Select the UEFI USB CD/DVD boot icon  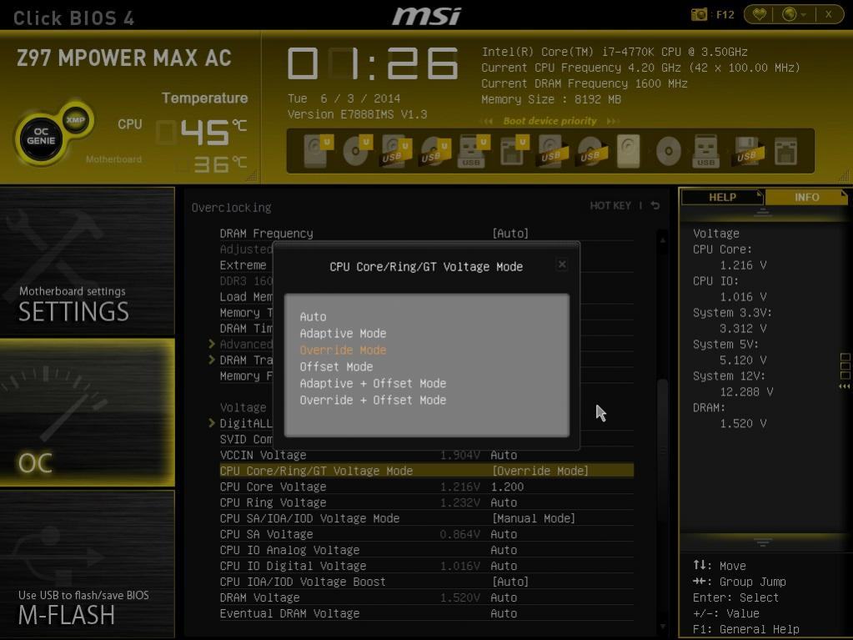[434, 150]
